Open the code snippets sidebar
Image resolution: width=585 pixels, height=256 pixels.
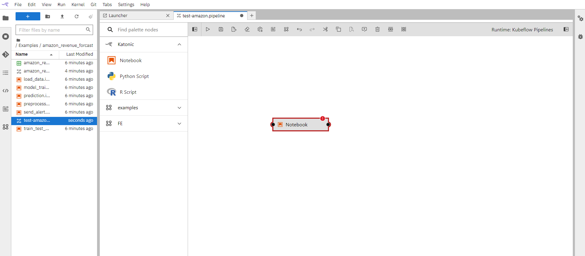coord(5,91)
